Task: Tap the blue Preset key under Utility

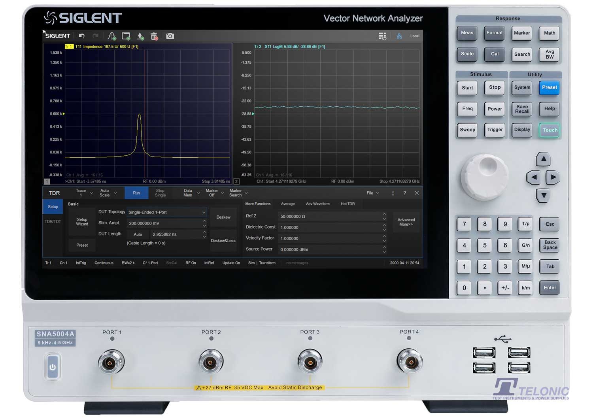Action: point(550,88)
